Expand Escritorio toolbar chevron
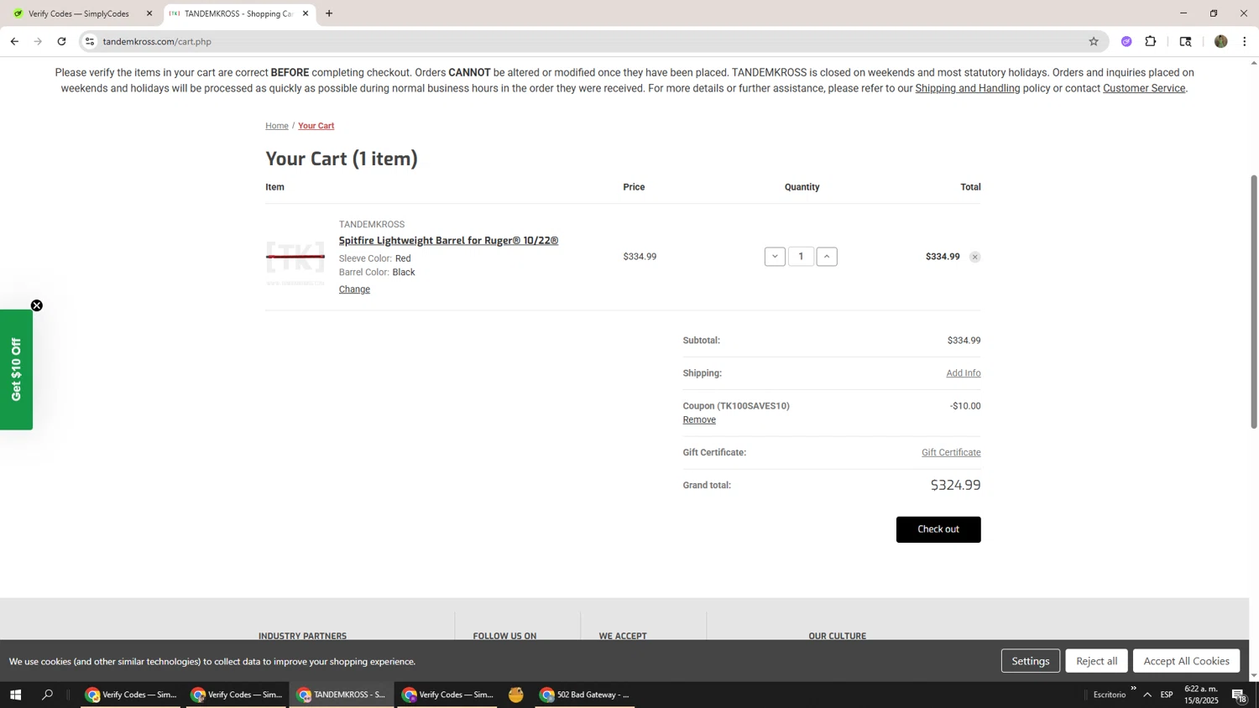Viewport: 1259px width, 708px height. (1133, 689)
